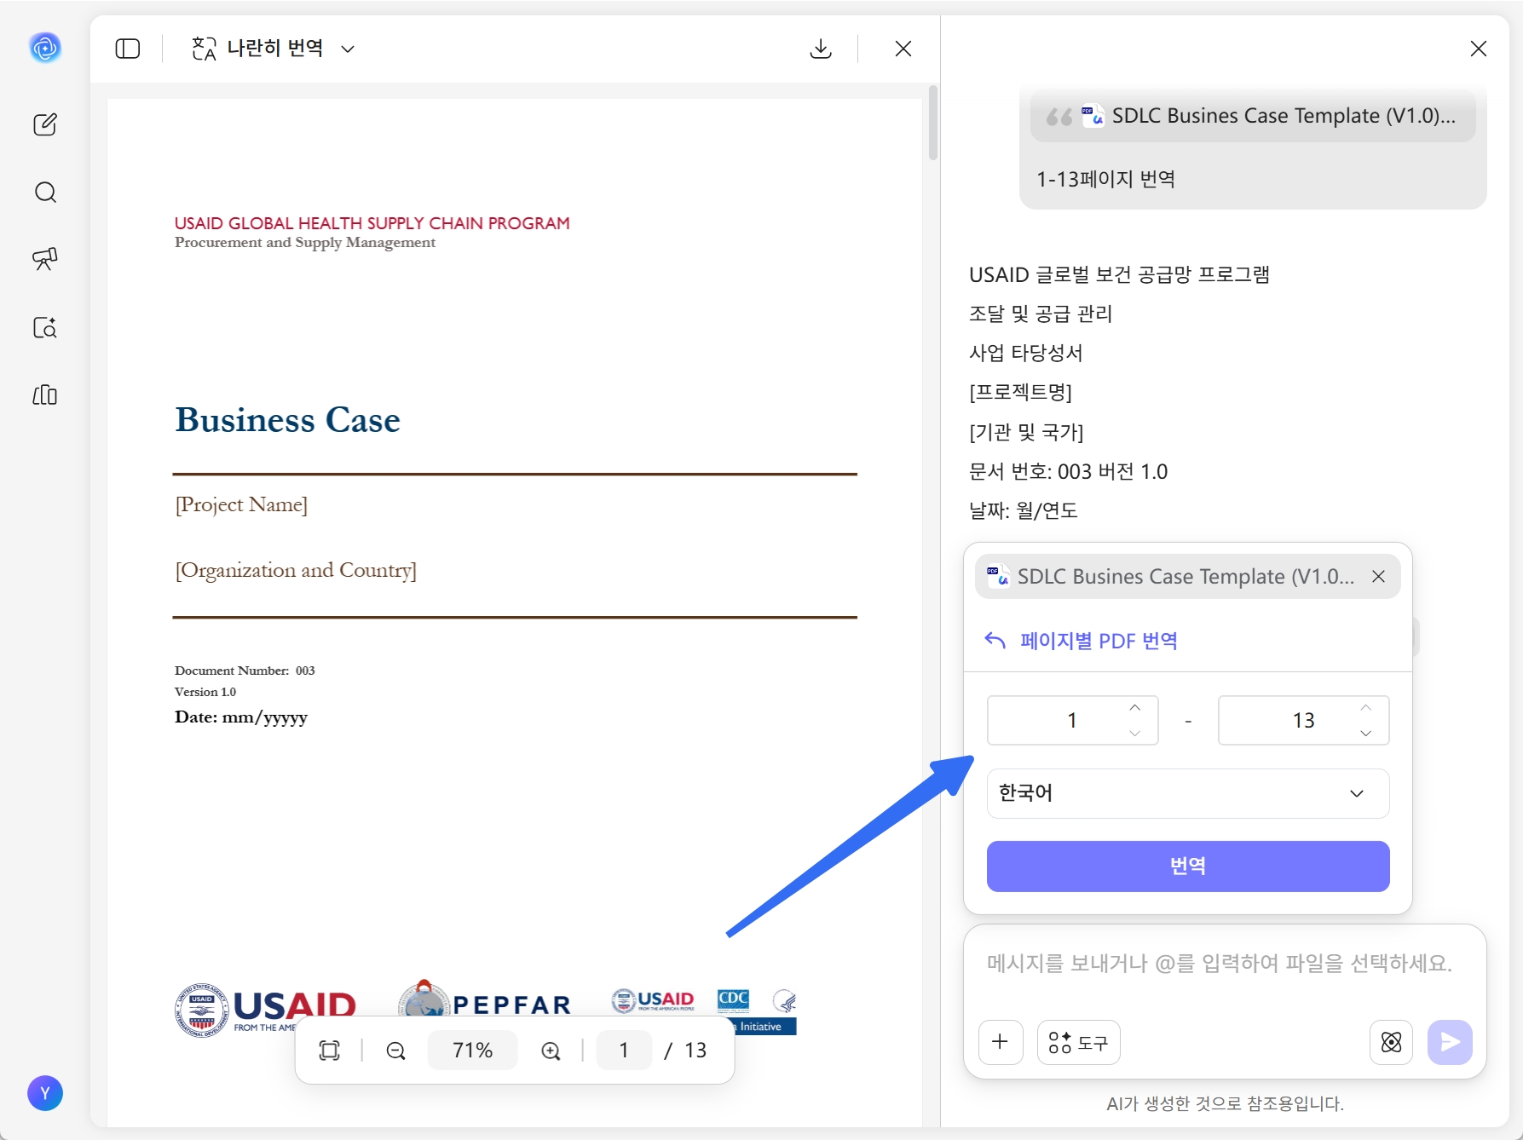
Task: Click the translate icon beside 나란히 번역
Action: 204,49
